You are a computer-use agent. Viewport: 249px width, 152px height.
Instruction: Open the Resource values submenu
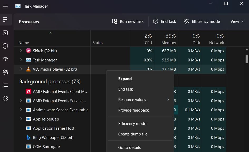click(140, 100)
